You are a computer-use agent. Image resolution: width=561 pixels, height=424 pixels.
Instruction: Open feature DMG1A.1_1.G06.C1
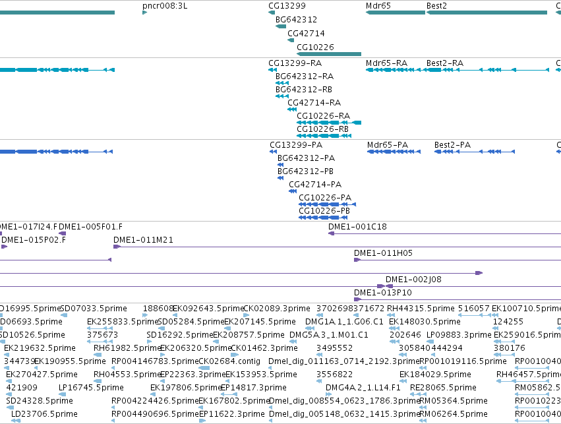click(x=344, y=322)
